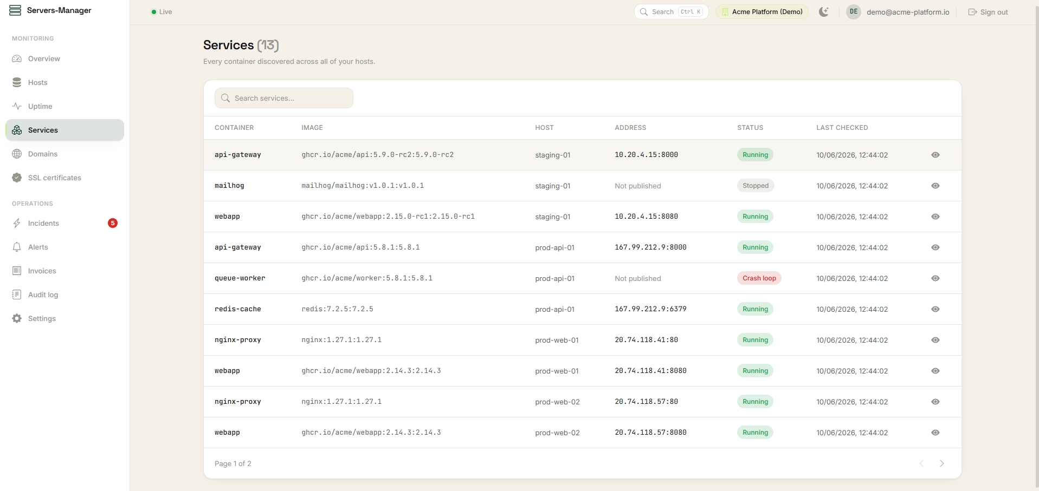
Task: Click eye icon for prod-web-02 webapp
Action: click(x=935, y=433)
